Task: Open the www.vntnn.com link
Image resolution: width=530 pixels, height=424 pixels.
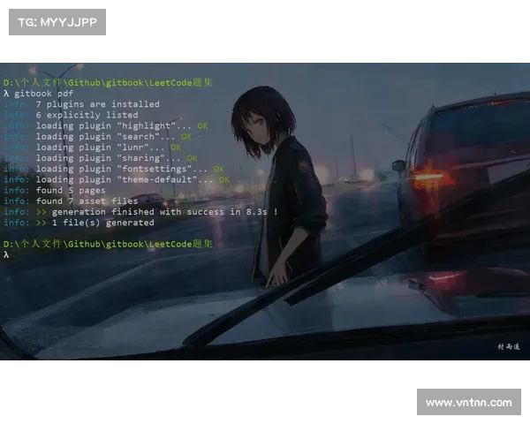Action: click(468, 403)
